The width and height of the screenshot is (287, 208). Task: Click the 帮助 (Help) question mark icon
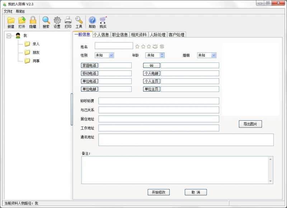[91, 22]
